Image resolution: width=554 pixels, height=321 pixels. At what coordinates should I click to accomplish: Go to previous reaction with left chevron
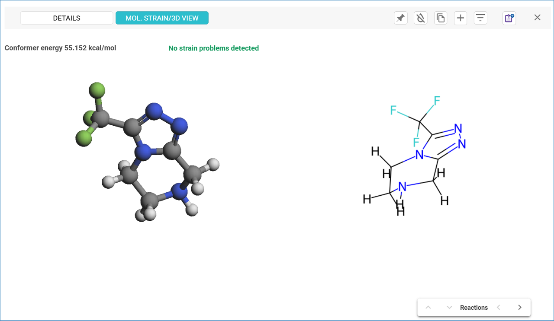click(x=499, y=308)
